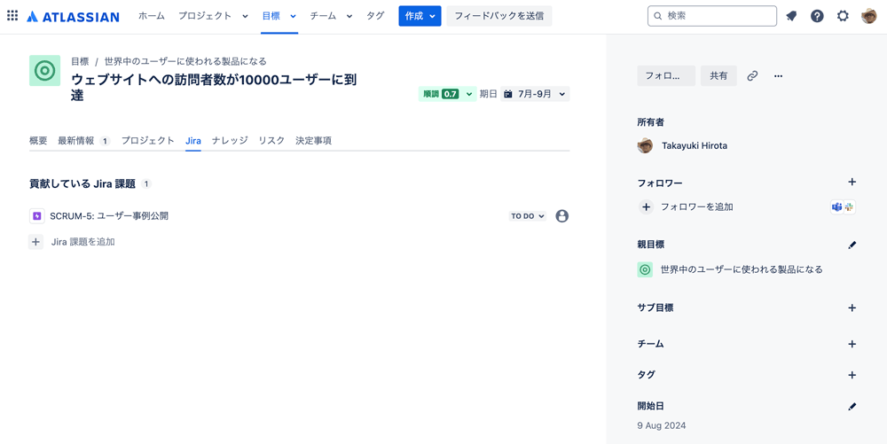Switch to the 概要 tab
Image resolution: width=887 pixels, height=444 pixels.
coord(38,141)
